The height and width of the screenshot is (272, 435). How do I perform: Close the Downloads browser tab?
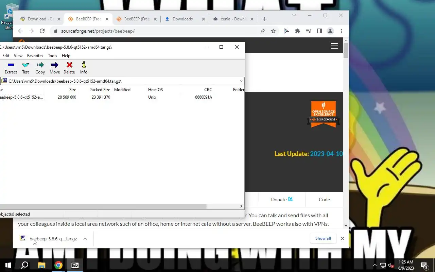tap(204, 19)
